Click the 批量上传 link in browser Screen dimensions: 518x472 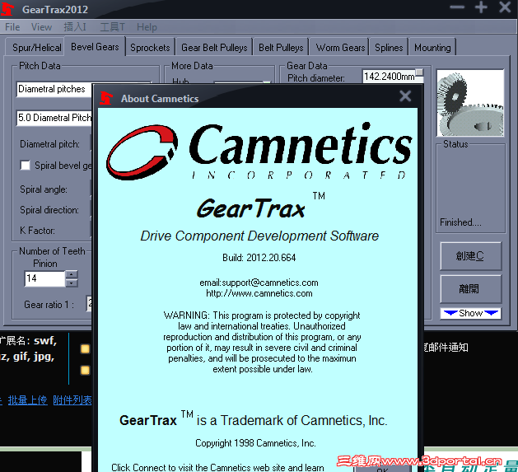[x=28, y=400]
